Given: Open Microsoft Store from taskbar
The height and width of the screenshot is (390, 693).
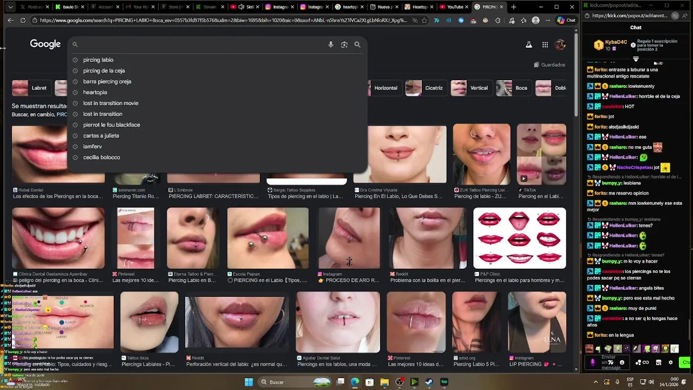Looking at the screenshot, I should (369, 382).
